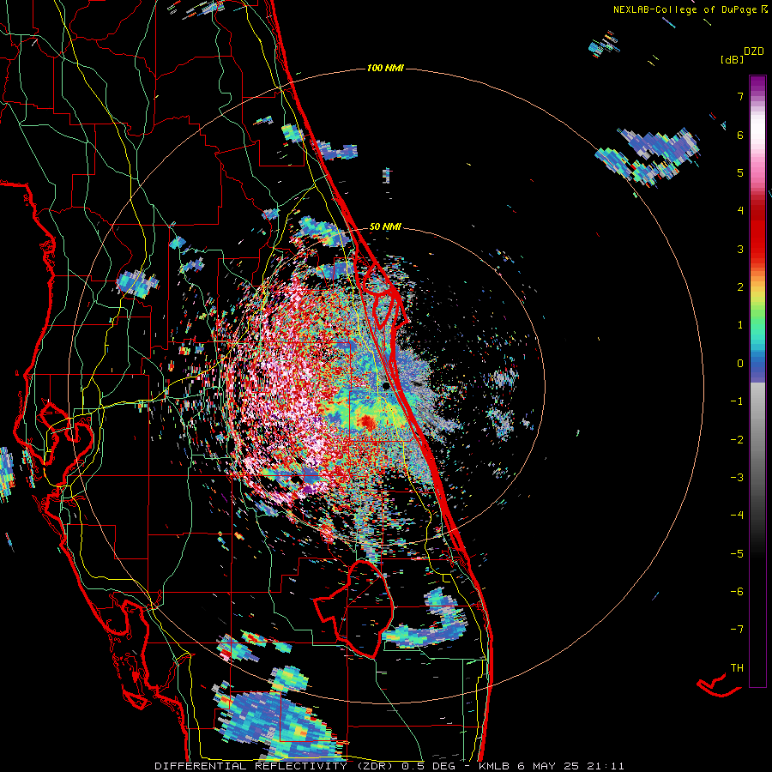Select the -6 value on the color scale

tap(737, 592)
